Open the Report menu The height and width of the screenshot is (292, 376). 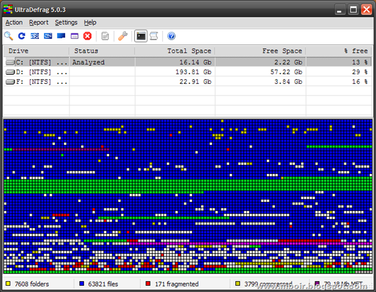click(38, 23)
